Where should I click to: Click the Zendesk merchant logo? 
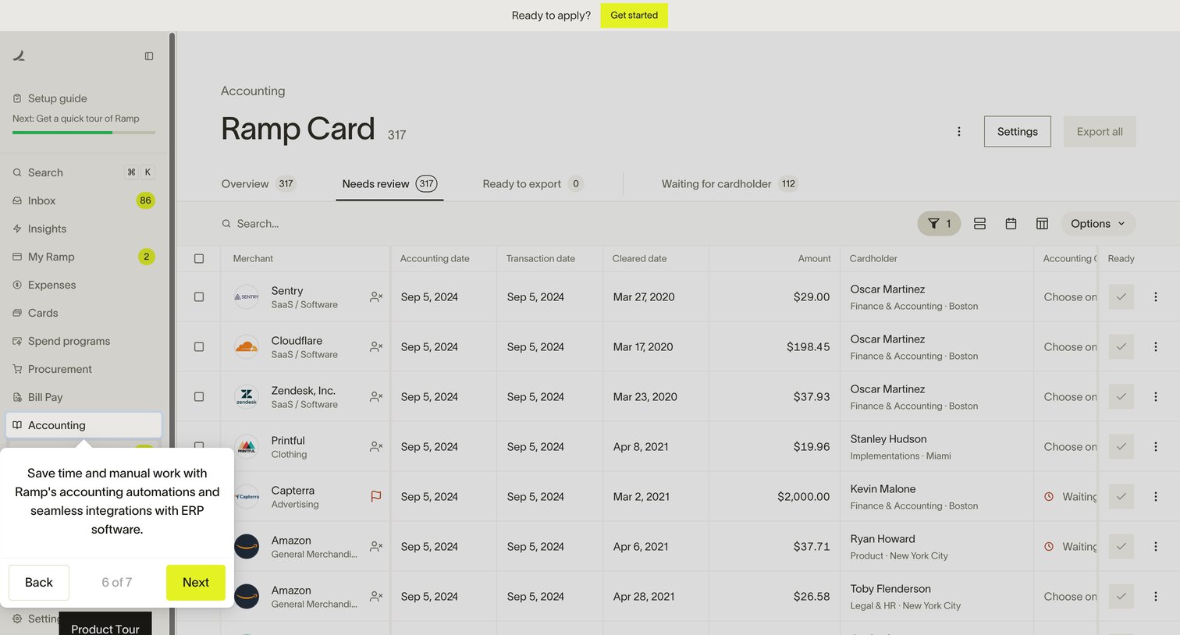click(247, 397)
